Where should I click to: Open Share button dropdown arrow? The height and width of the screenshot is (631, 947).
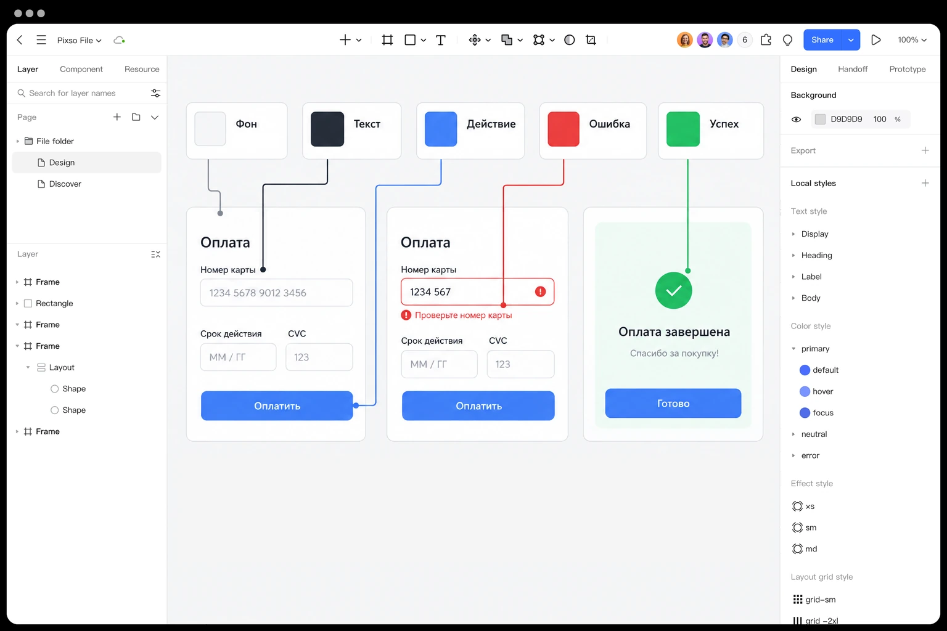pos(851,40)
